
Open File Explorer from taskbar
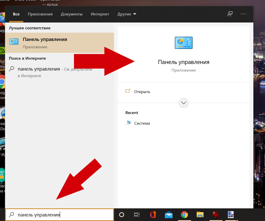click(x=200, y=215)
